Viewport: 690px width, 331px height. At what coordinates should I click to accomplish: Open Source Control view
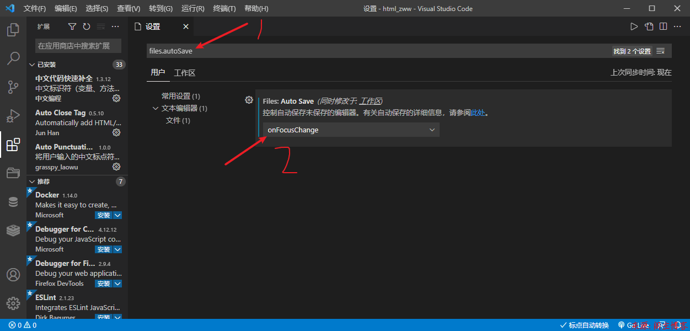pos(13,87)
